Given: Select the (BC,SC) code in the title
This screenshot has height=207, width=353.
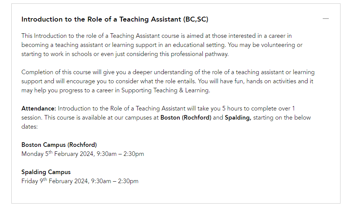Looking at the screenshot, I should pos(196,19).
